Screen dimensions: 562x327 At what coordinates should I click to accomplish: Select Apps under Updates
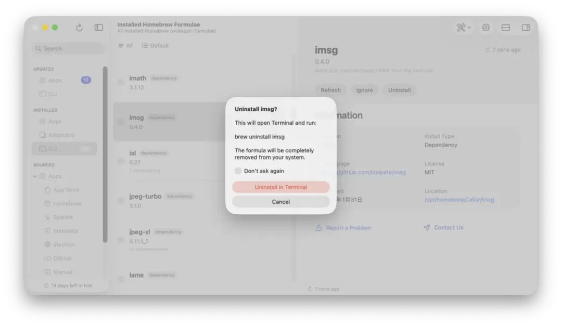65,80
